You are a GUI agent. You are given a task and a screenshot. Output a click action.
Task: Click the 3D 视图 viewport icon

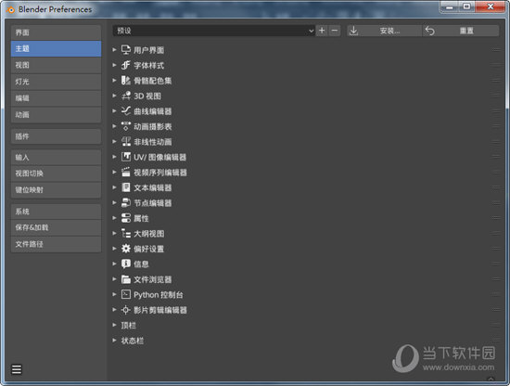(x=125, y=96)
